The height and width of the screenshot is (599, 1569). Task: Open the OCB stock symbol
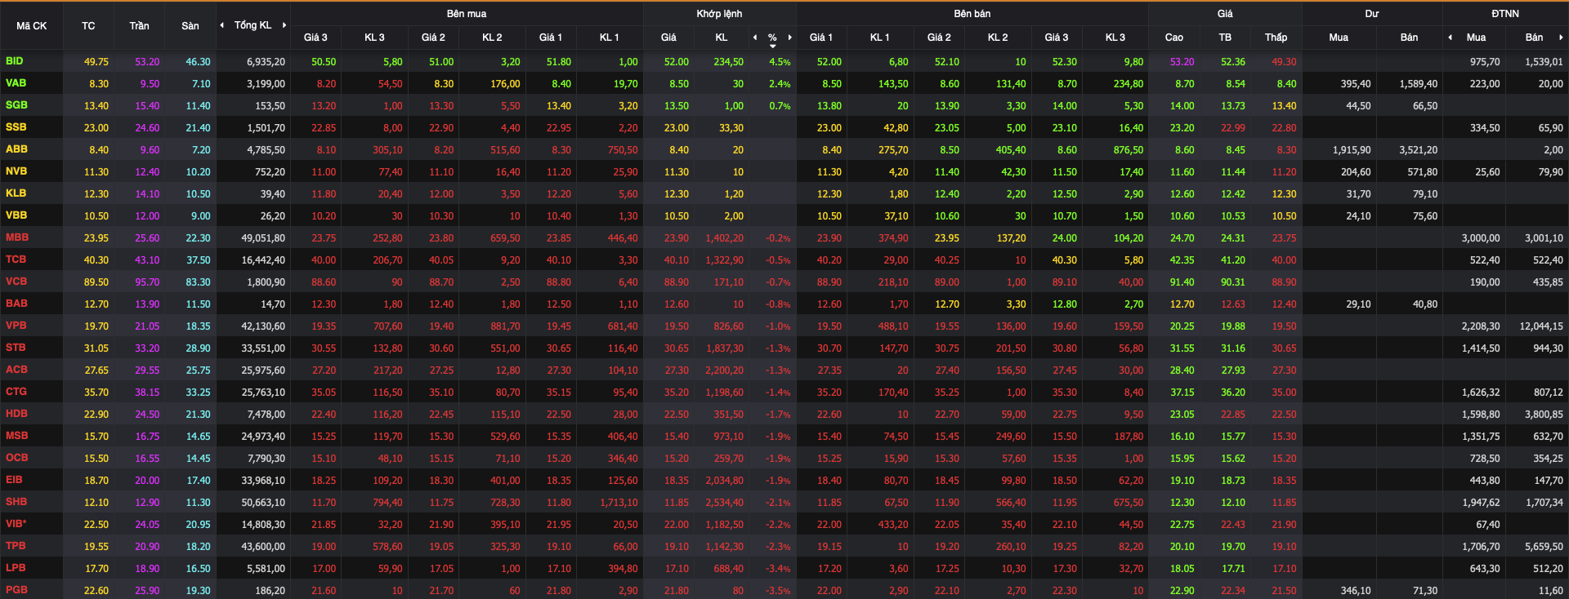(16, 458)
